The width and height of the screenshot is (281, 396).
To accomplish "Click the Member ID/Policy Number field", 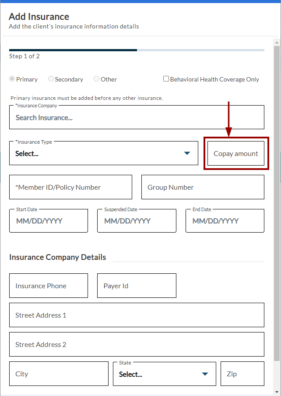I will [x=70, y=187].
